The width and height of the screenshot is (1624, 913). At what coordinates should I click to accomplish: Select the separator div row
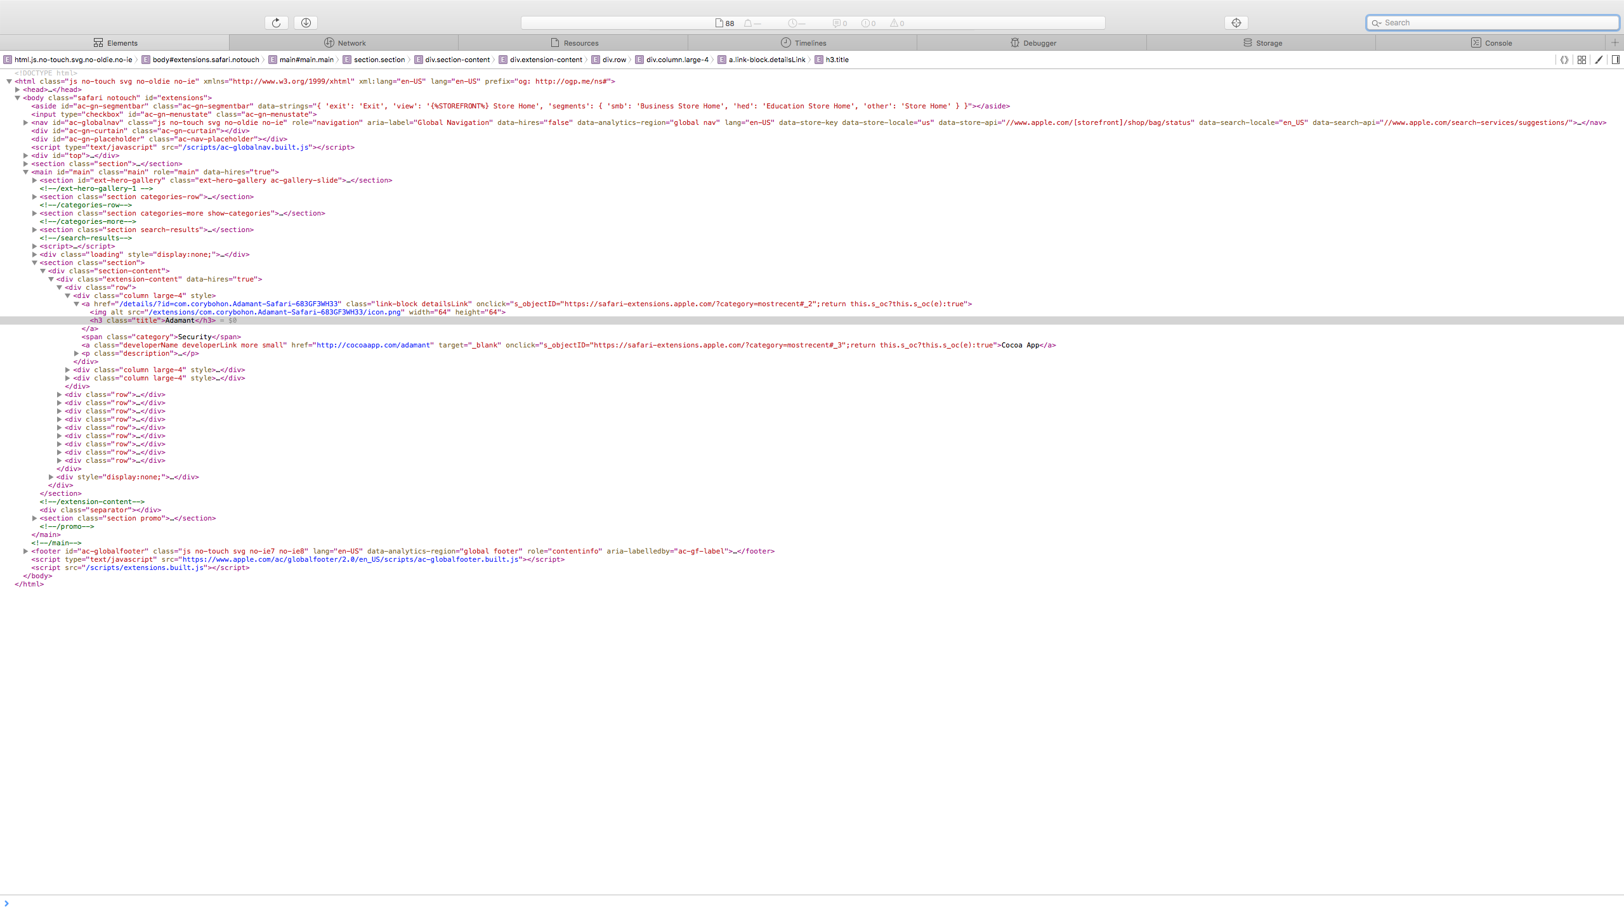click(x=100, y=510)
